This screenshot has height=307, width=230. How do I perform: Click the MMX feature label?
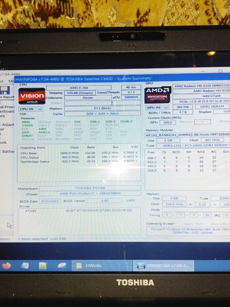pyautogui.click(x=26, y=122)
